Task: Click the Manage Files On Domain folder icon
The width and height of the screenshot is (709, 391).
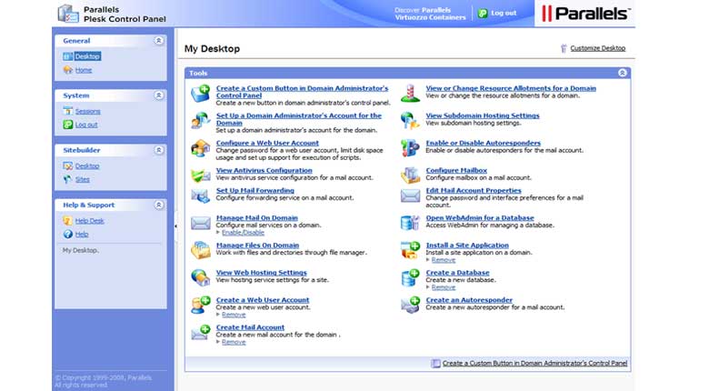Action: pos(200,250)
